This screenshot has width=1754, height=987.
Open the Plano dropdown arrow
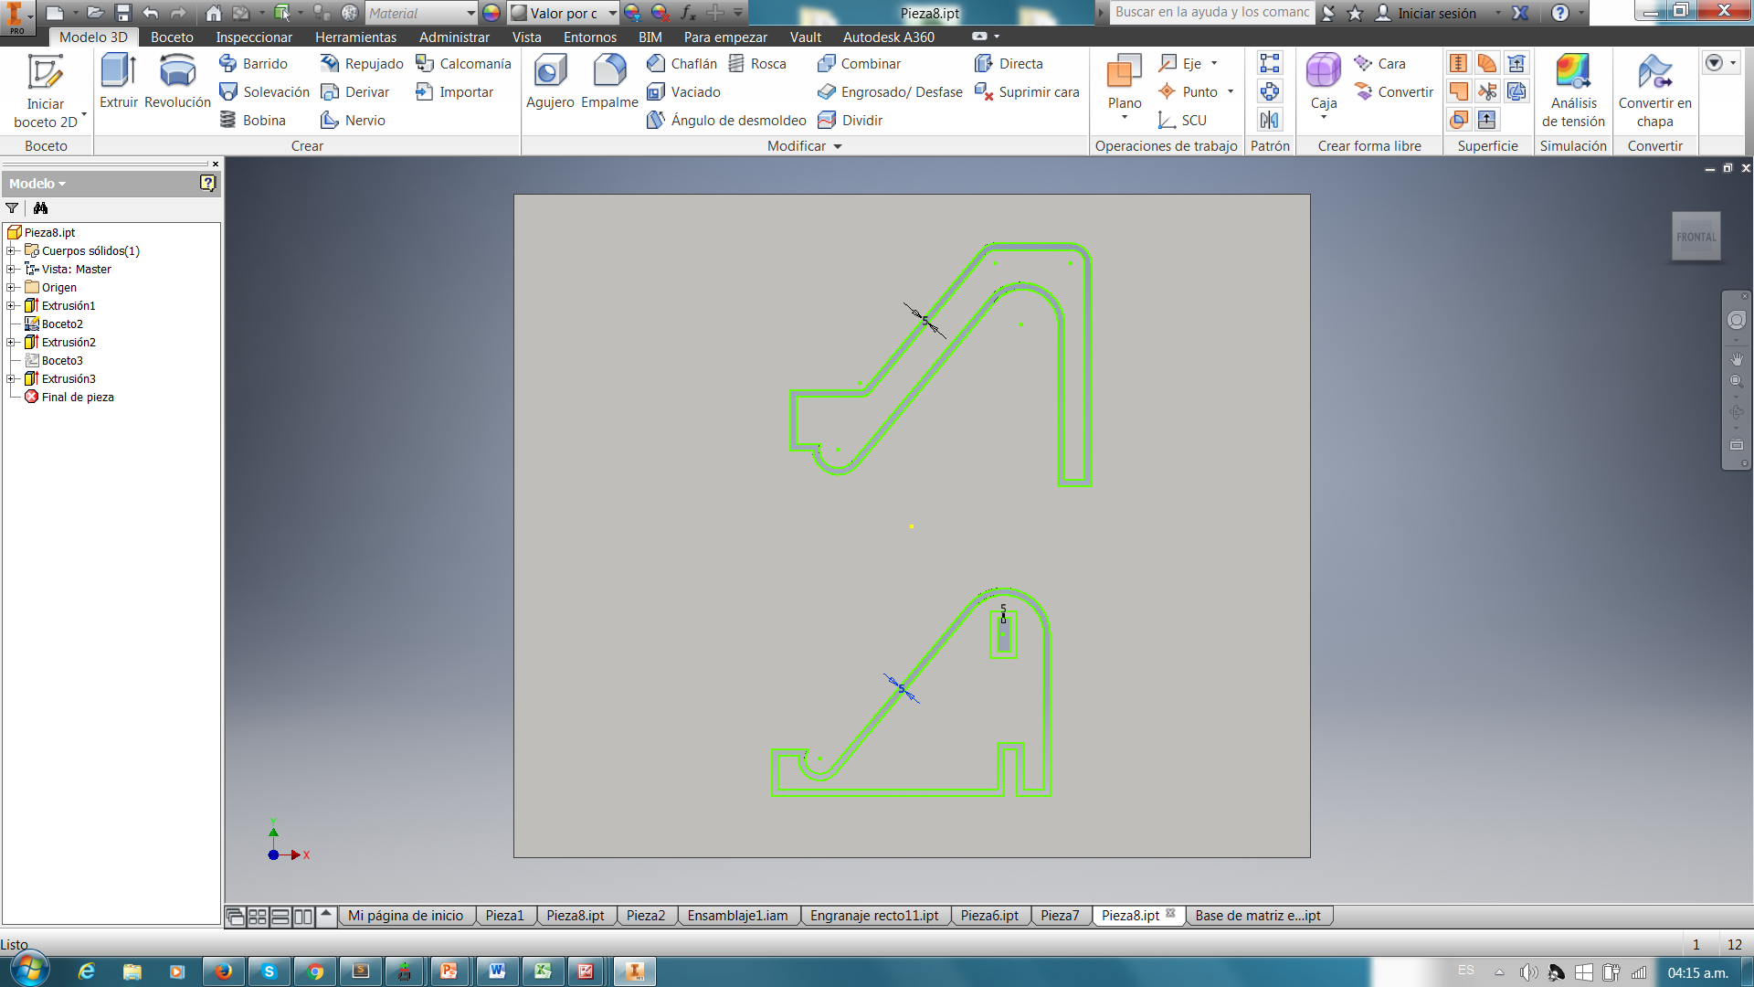(1125, 118)
